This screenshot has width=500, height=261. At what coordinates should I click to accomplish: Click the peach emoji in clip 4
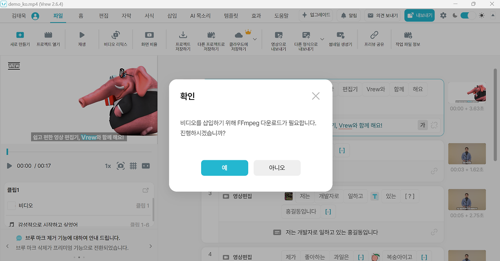point(375,257)
